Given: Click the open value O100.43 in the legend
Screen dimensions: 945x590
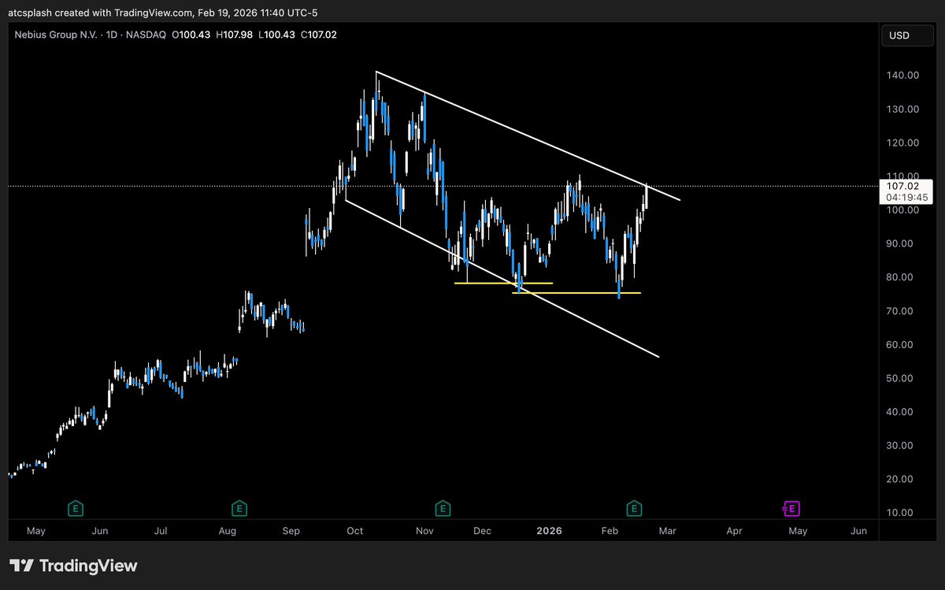Looking at the screenshot, I should pos(191,35).
